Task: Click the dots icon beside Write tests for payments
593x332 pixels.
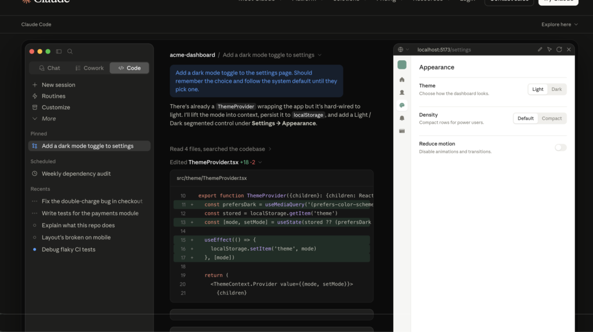Action: 35,213
